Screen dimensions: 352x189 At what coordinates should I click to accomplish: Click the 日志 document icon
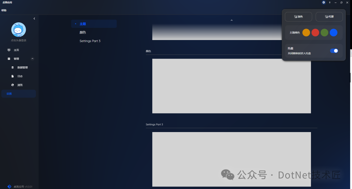(13, 76)
